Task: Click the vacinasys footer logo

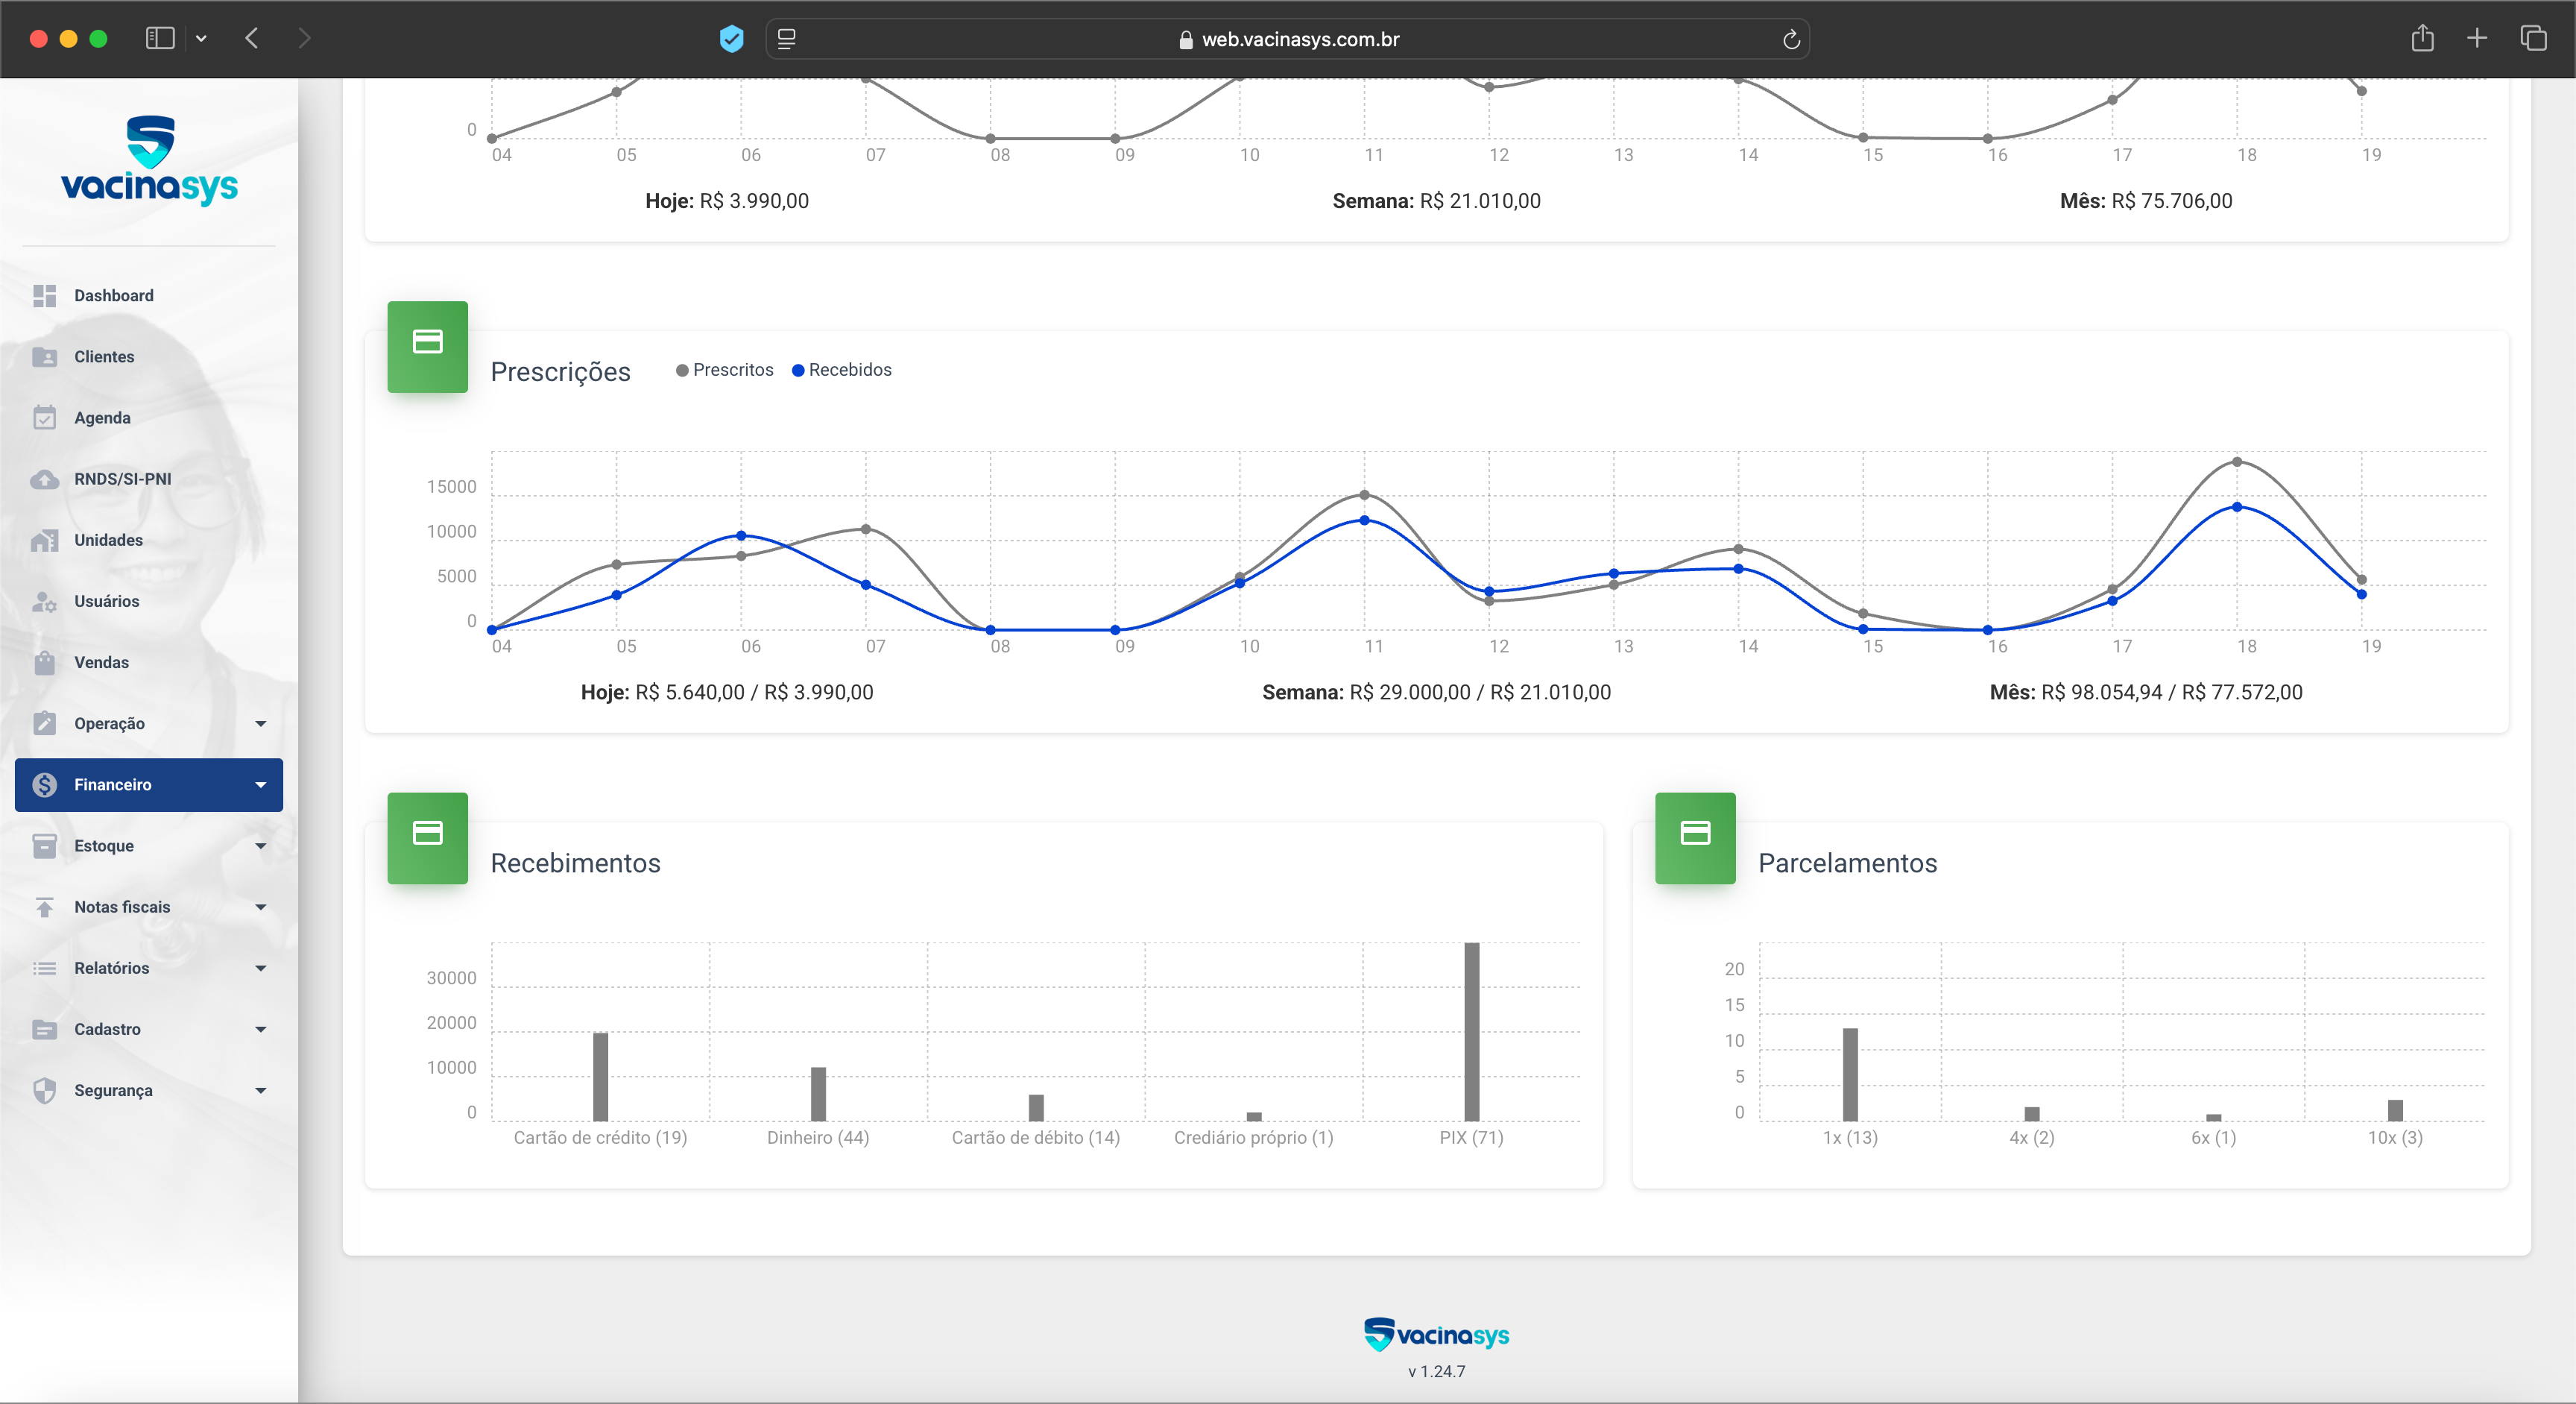Action: 1436,1334
